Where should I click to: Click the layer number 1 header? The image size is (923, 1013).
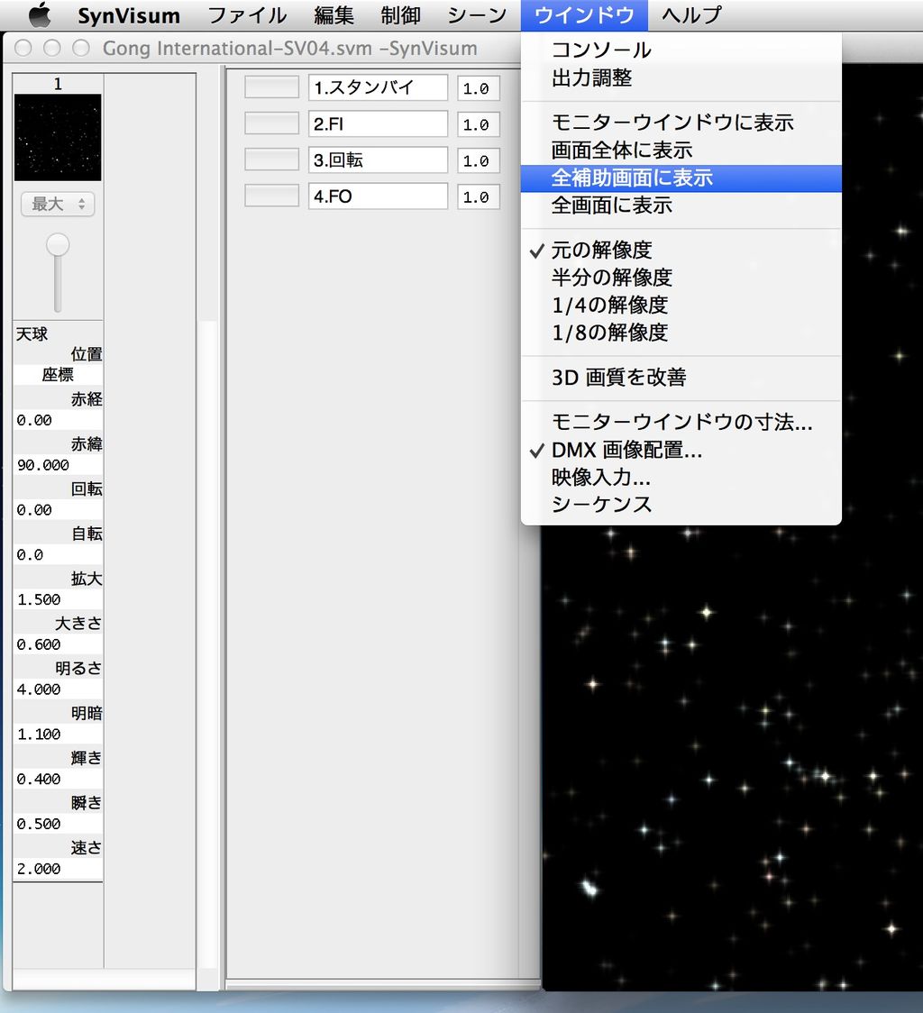click(x=58, y=84)
